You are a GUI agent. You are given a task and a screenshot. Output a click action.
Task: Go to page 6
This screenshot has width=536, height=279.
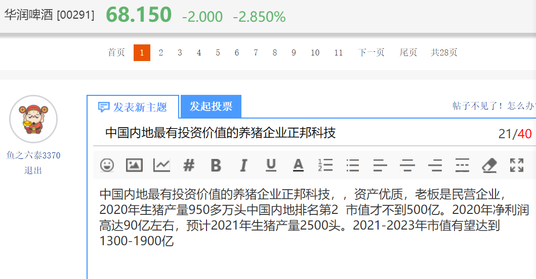[236, 53]
